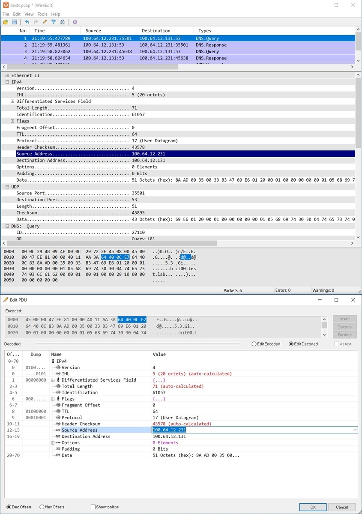This screenshot has height=514, width=362.
Task: Click the Fragment Offset field icon
Action: 58,405
